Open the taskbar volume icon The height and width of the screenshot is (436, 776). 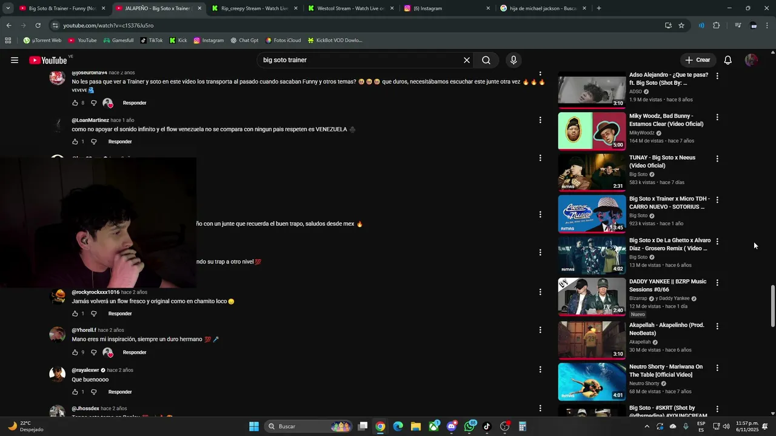(x=726, y=426)
